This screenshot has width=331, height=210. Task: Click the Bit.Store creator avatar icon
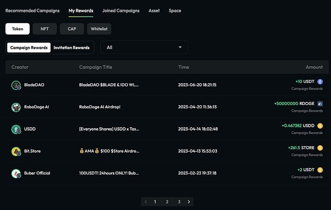16,151
